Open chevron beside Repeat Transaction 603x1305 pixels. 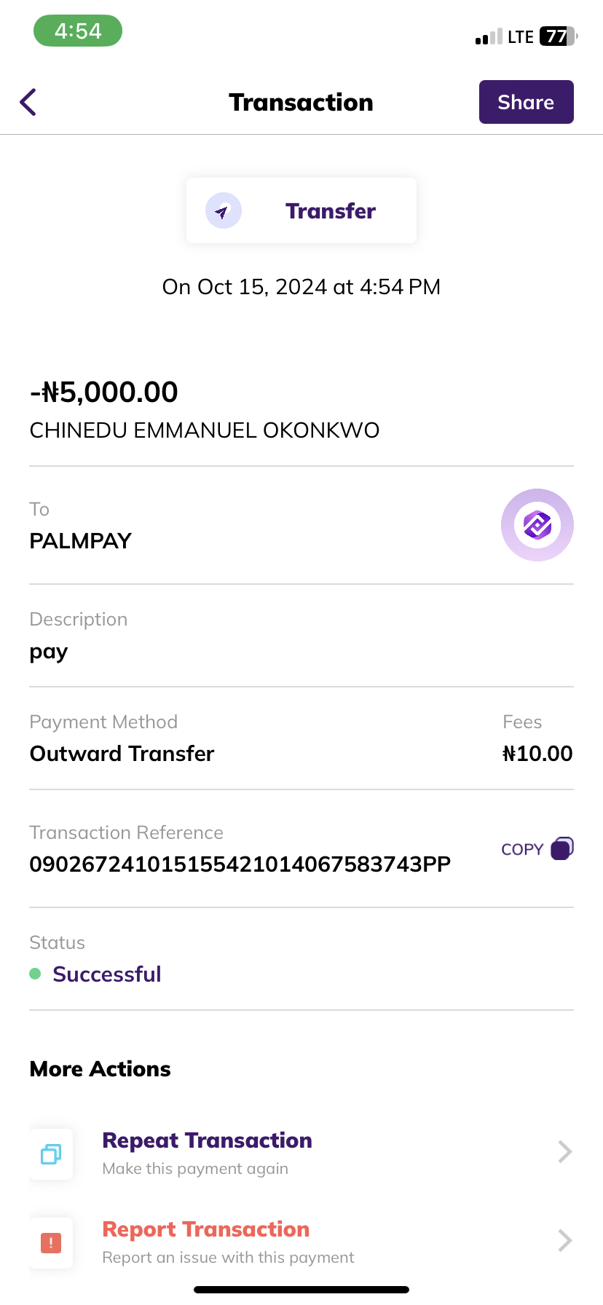pos(564,1152)
